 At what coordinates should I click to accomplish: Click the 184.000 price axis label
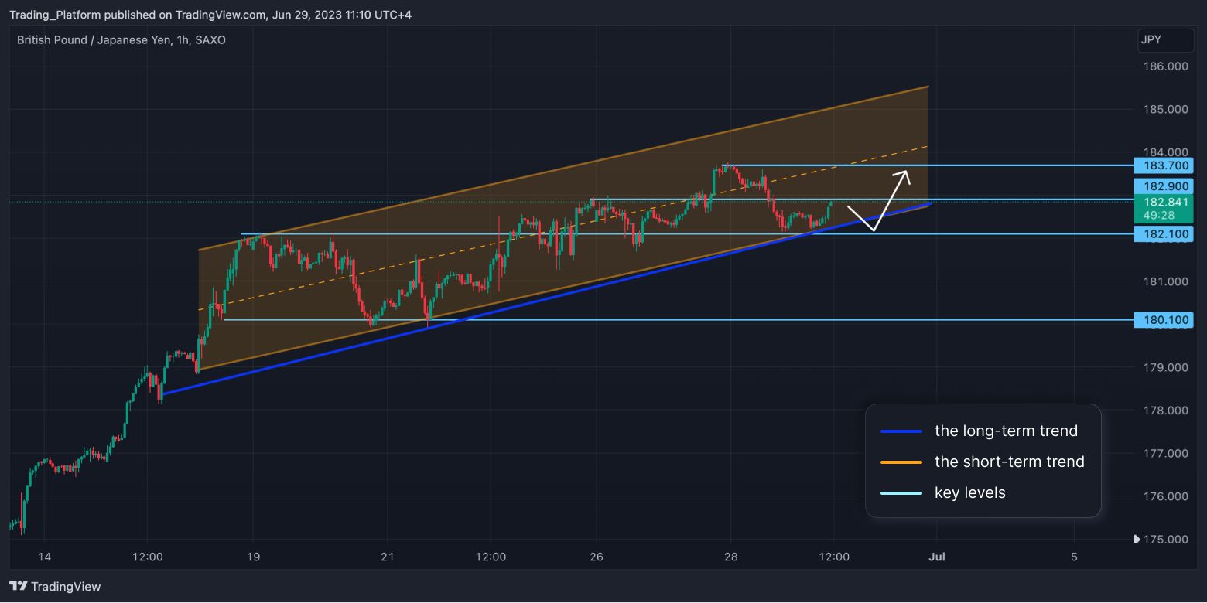(1166, 152)
